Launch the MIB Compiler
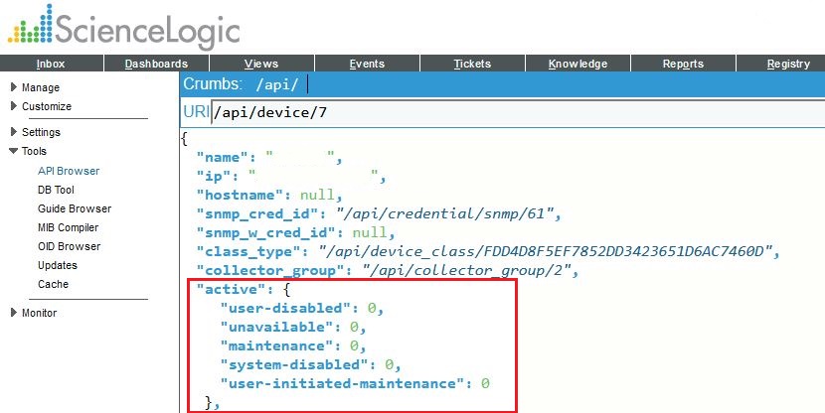825x413 pixels. (x=68, y=227)
